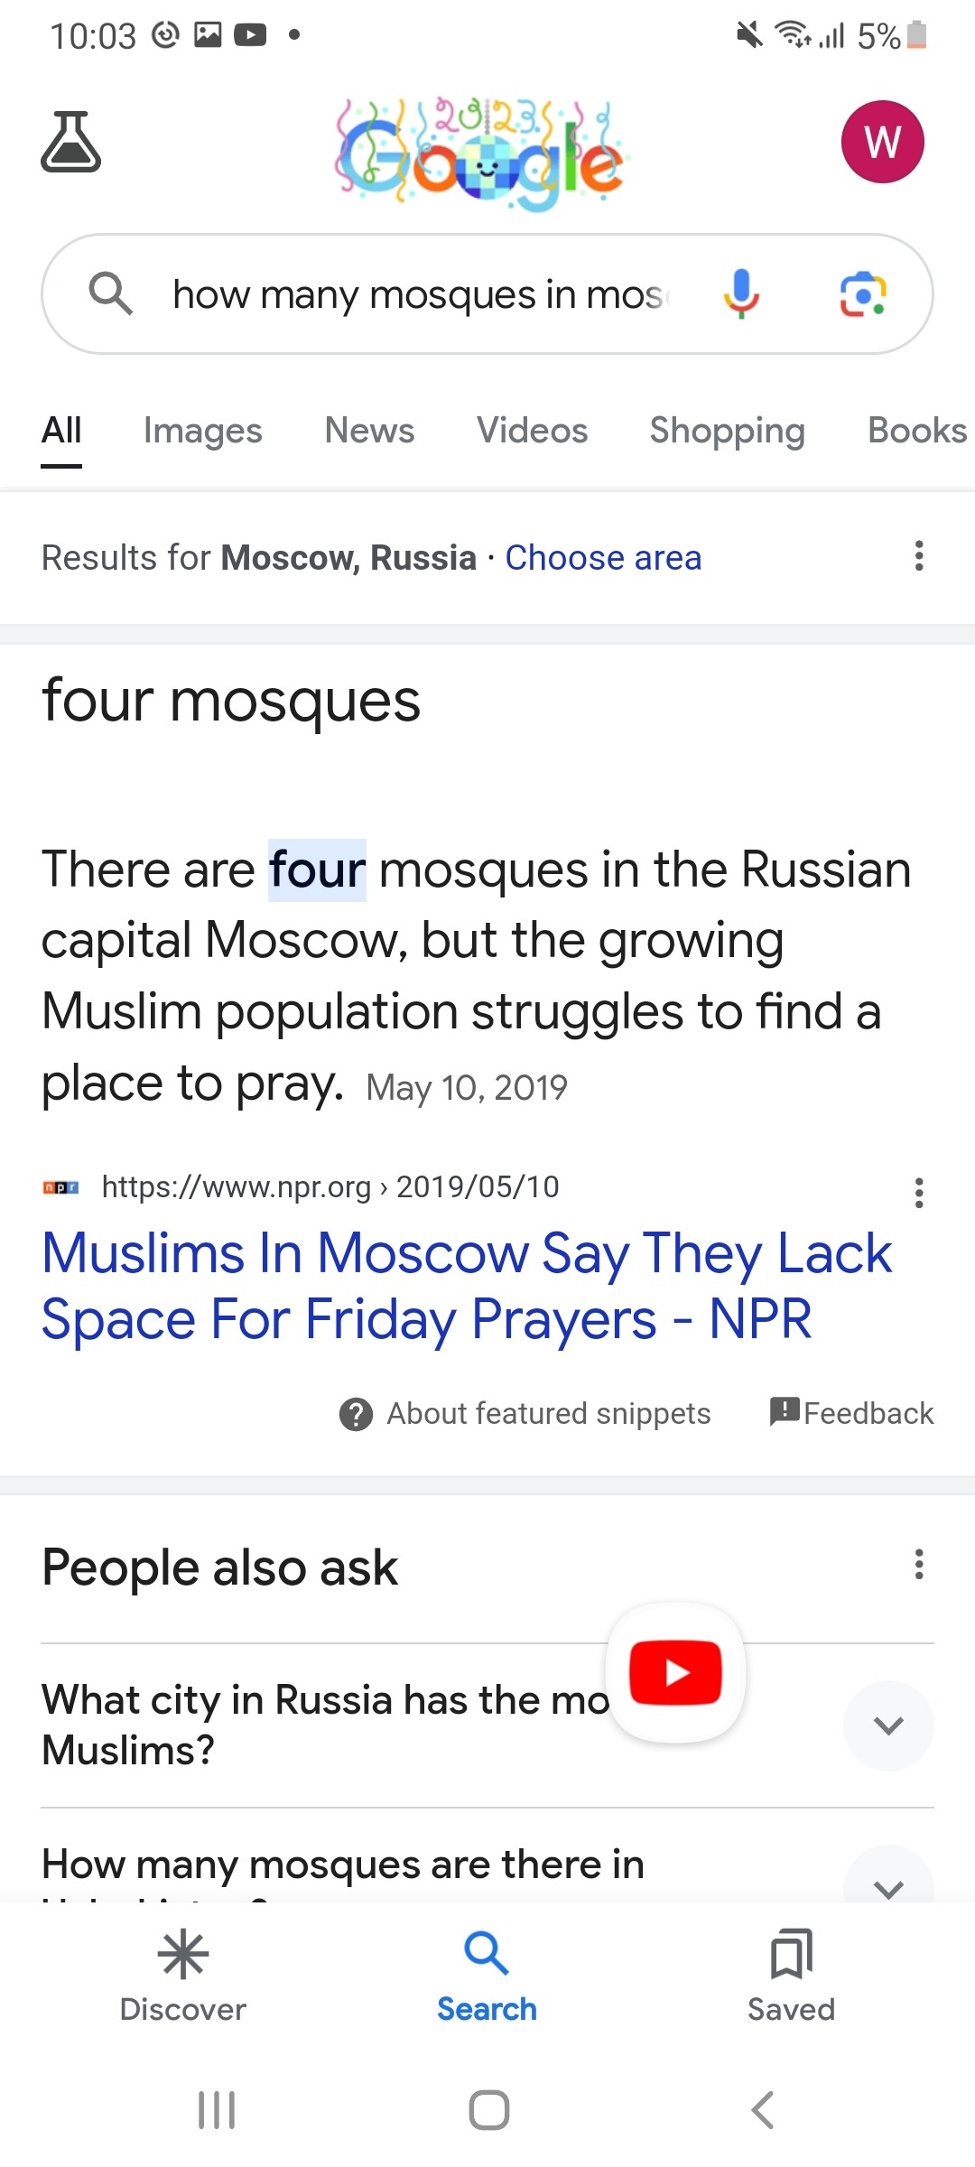Open NPR article about Moscow Muslims

click(467, 1286)
